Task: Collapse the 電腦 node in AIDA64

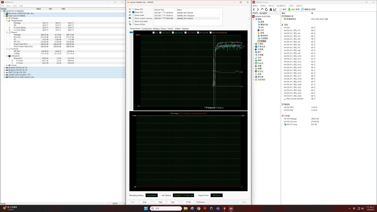Action: point(253,19)
